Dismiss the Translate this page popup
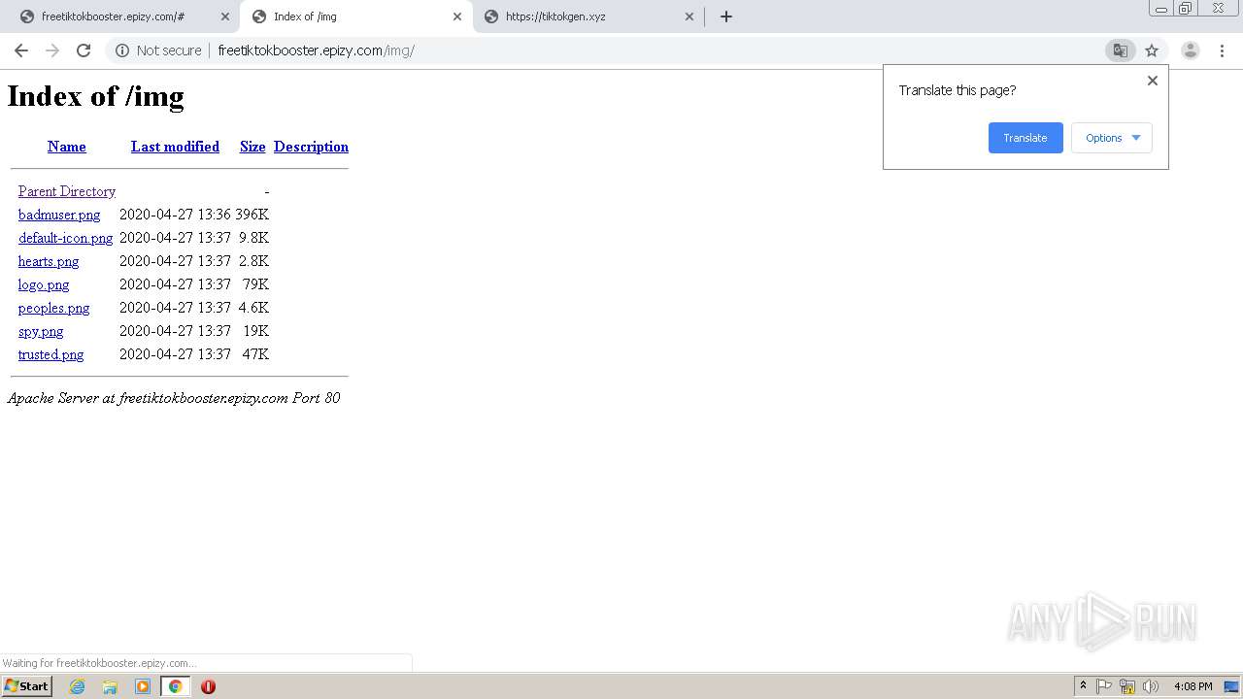 [x=1153, y=81]
